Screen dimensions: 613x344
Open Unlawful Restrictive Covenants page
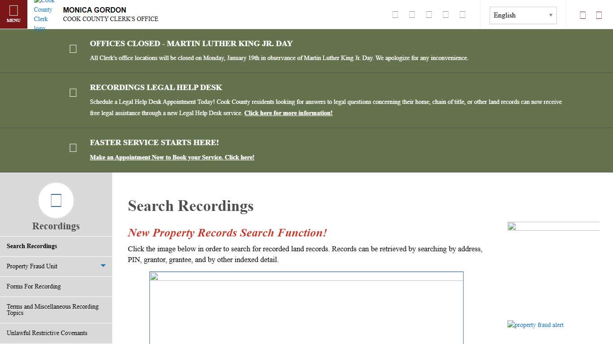tap(47, 333)
